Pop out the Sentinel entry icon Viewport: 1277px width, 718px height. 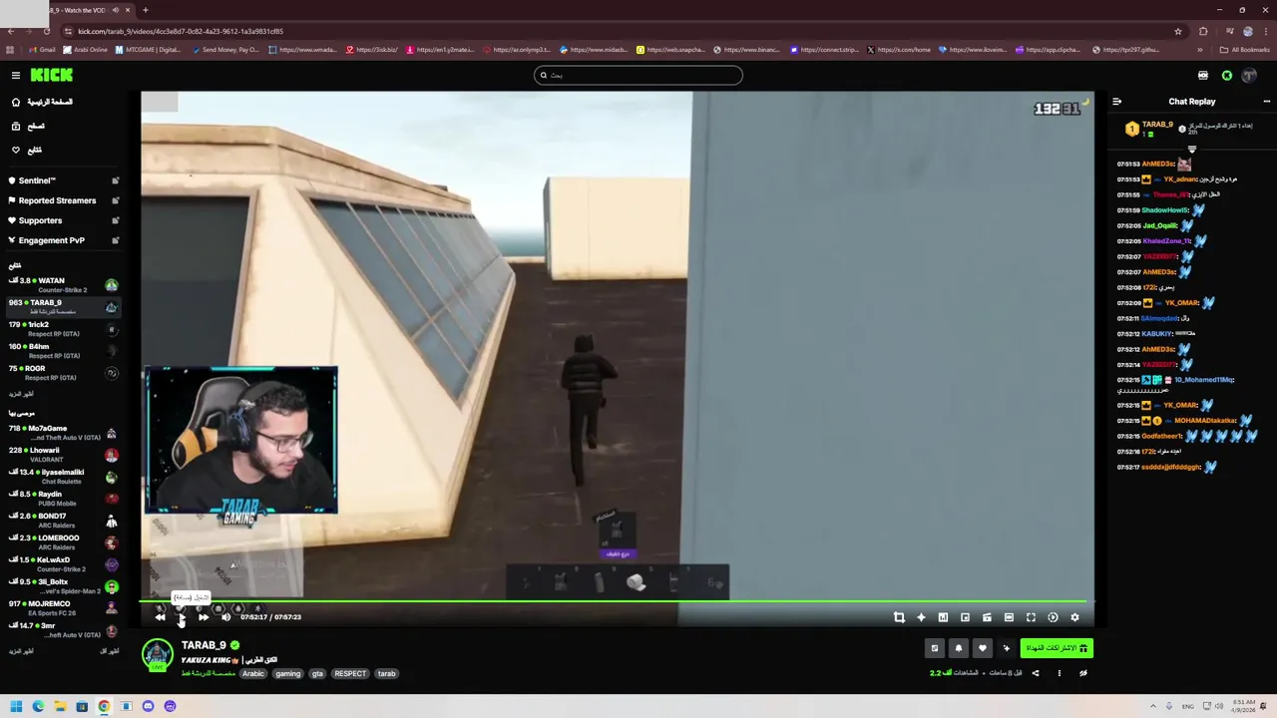115,180
